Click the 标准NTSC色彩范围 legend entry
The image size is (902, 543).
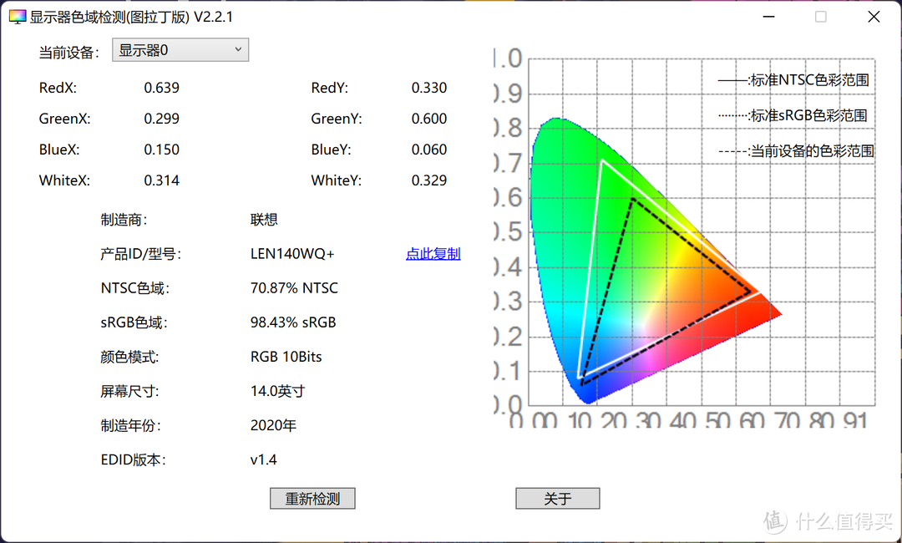(793, 80)
